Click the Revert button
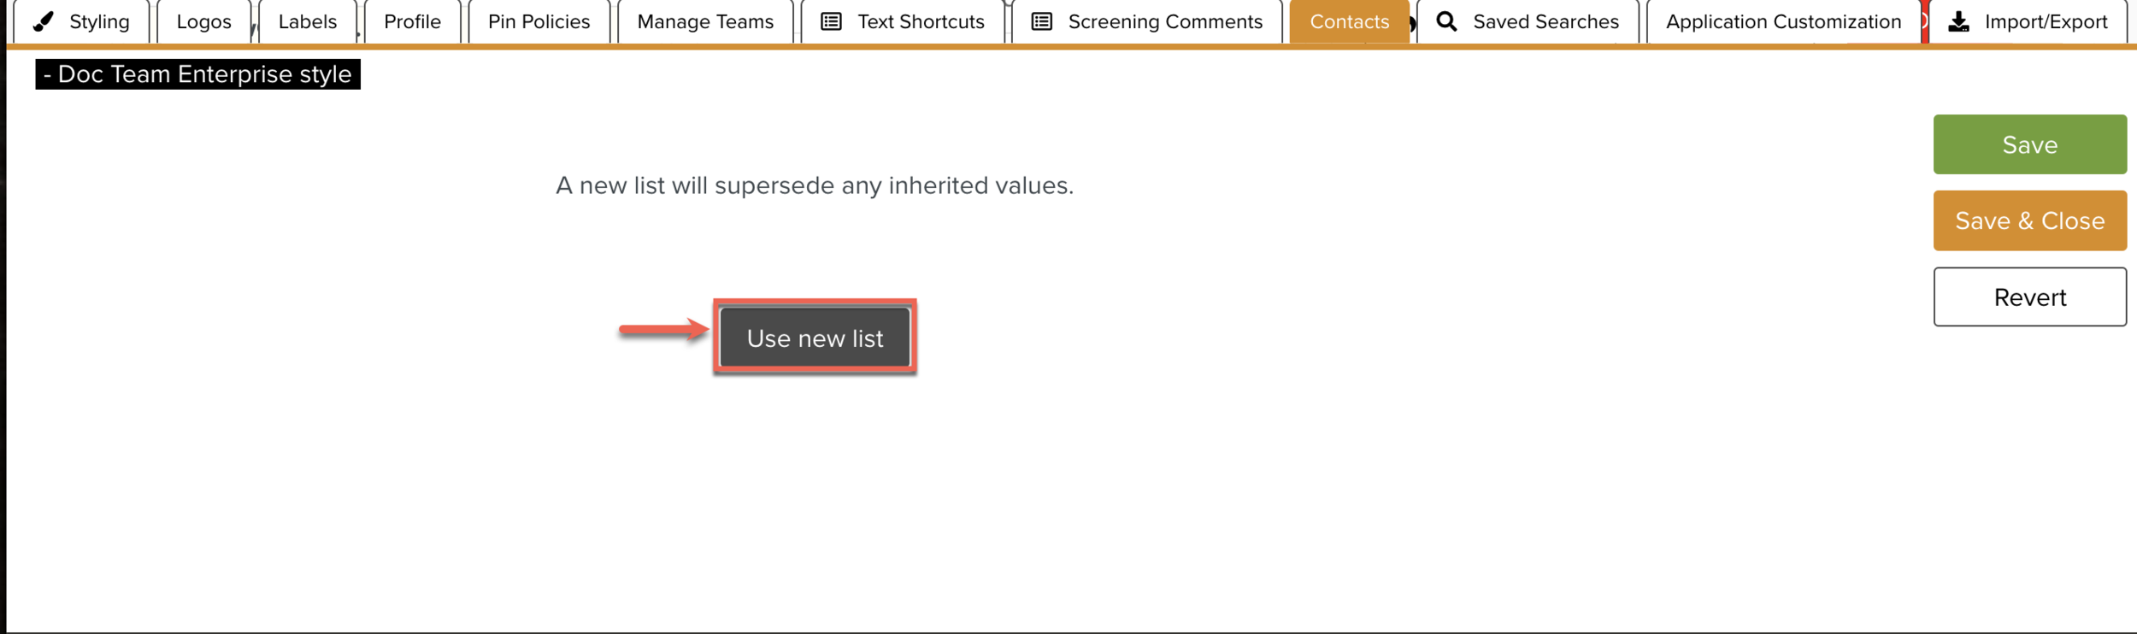Viewport: 2137px width, 634px height. (2029, 296)
